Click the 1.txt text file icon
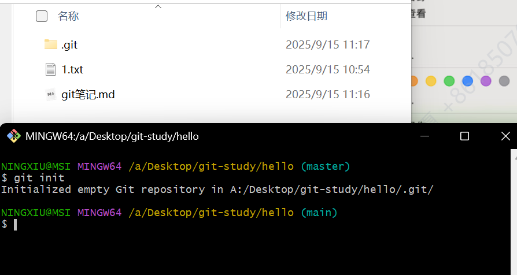This screenshot has width=517, height=275. coord(51,69)
